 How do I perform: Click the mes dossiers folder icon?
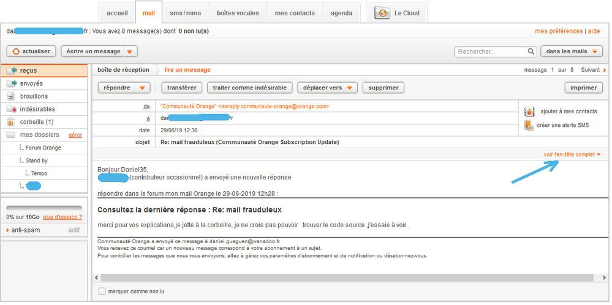click(x=11, y=135)
